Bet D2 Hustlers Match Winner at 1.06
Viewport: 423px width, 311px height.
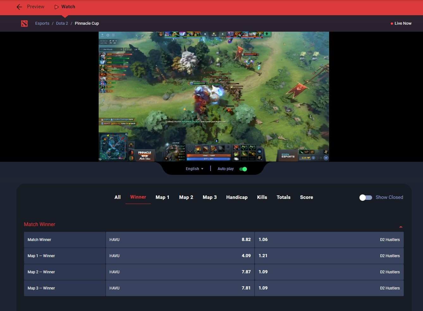329,240
